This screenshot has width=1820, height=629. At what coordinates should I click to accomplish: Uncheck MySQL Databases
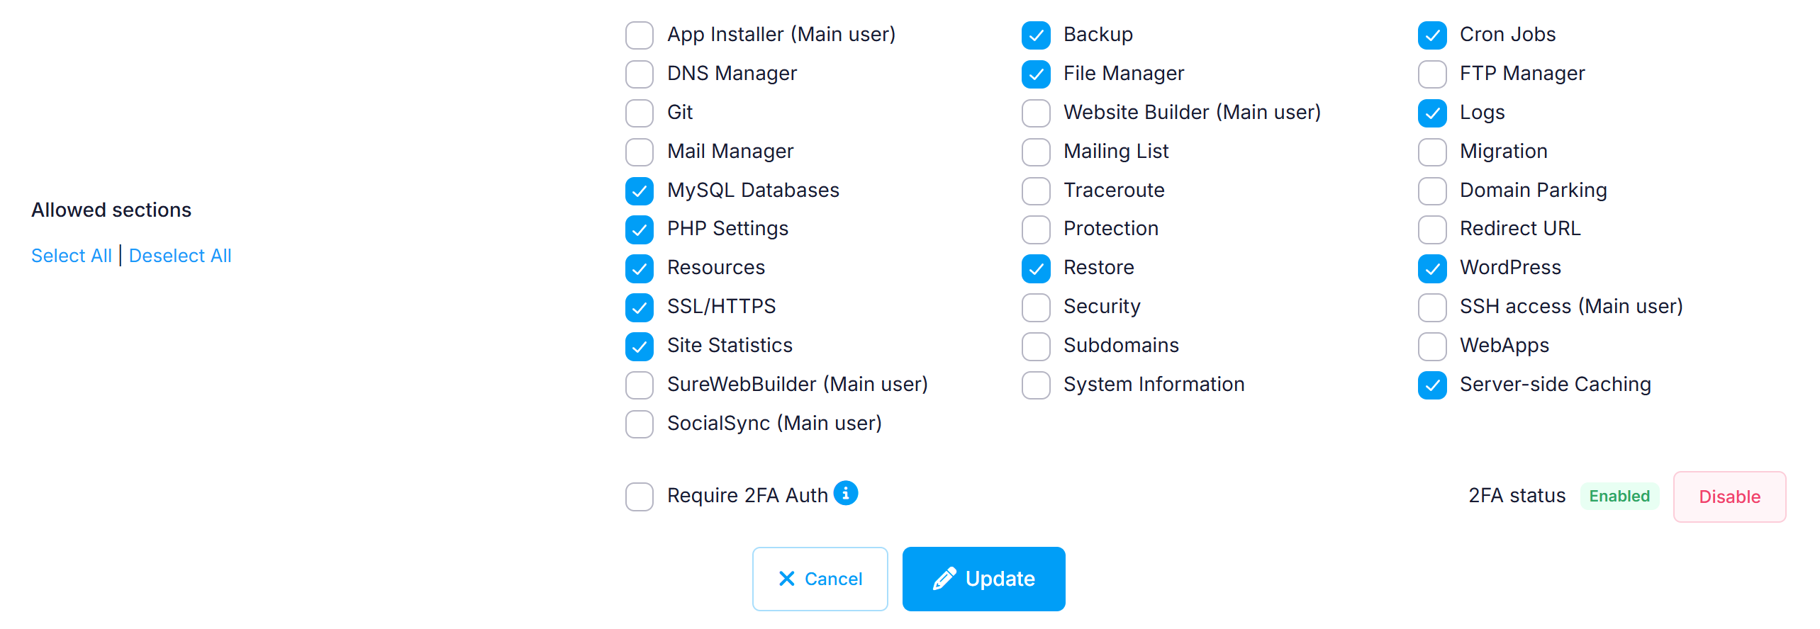point(639,191)
